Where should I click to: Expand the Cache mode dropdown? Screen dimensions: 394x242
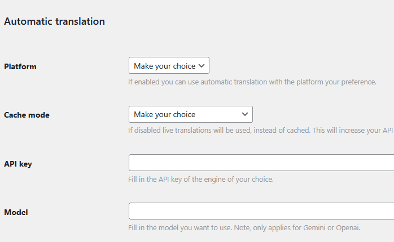[x=190, y=114]
